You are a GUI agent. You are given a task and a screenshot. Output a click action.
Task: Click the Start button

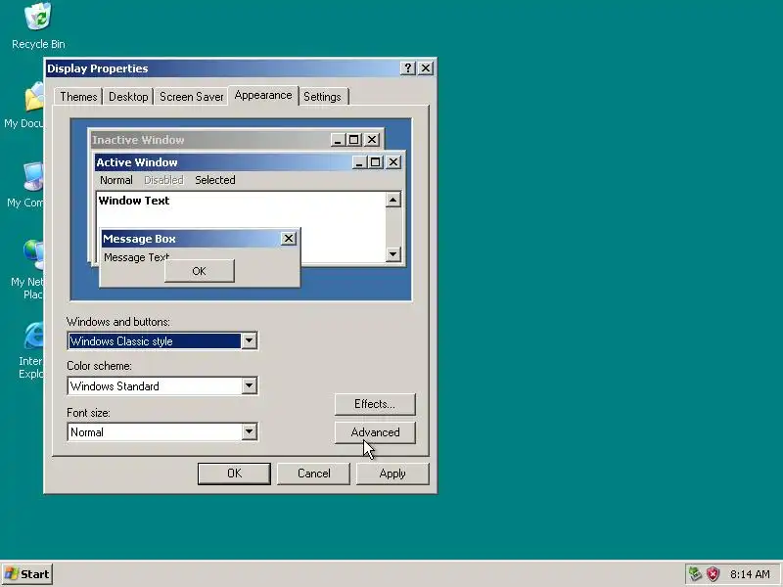27,574
